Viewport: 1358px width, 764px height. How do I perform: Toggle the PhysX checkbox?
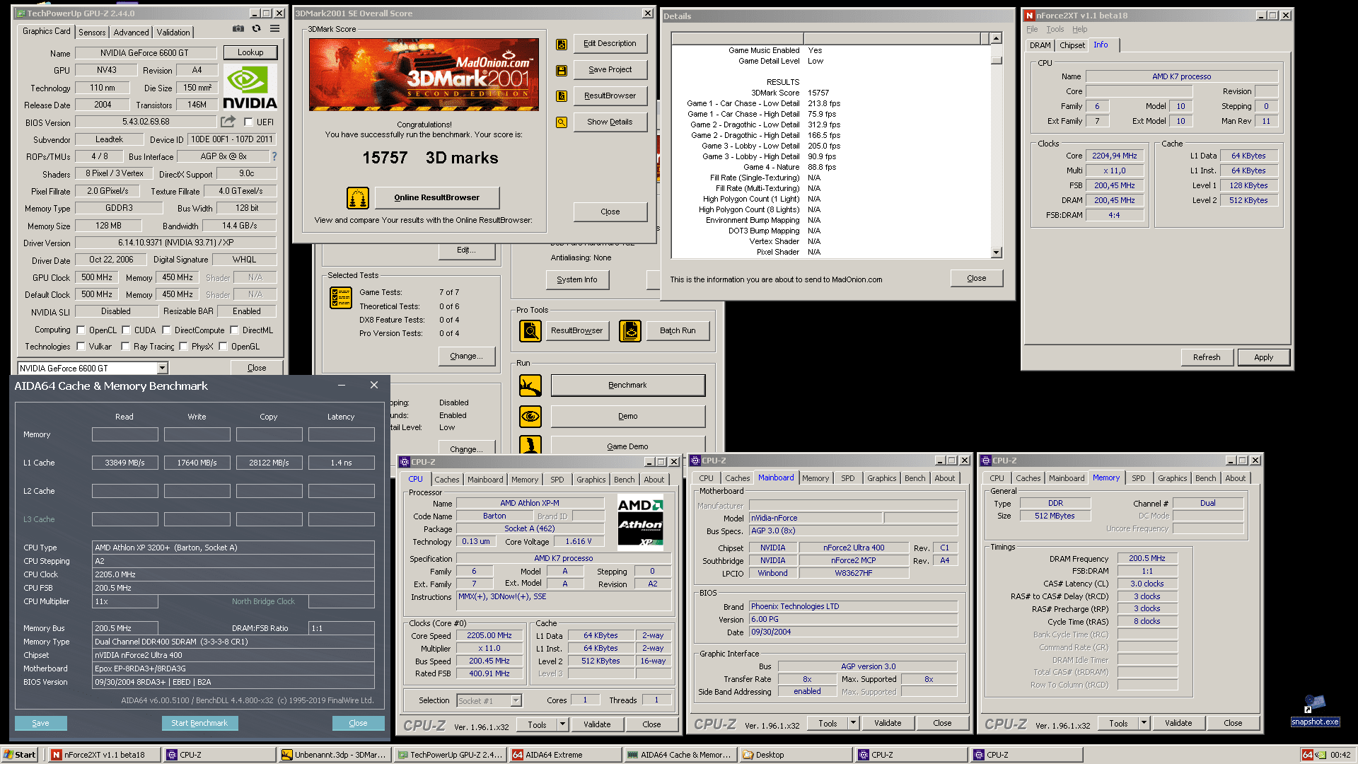click(x=184, y=347)
